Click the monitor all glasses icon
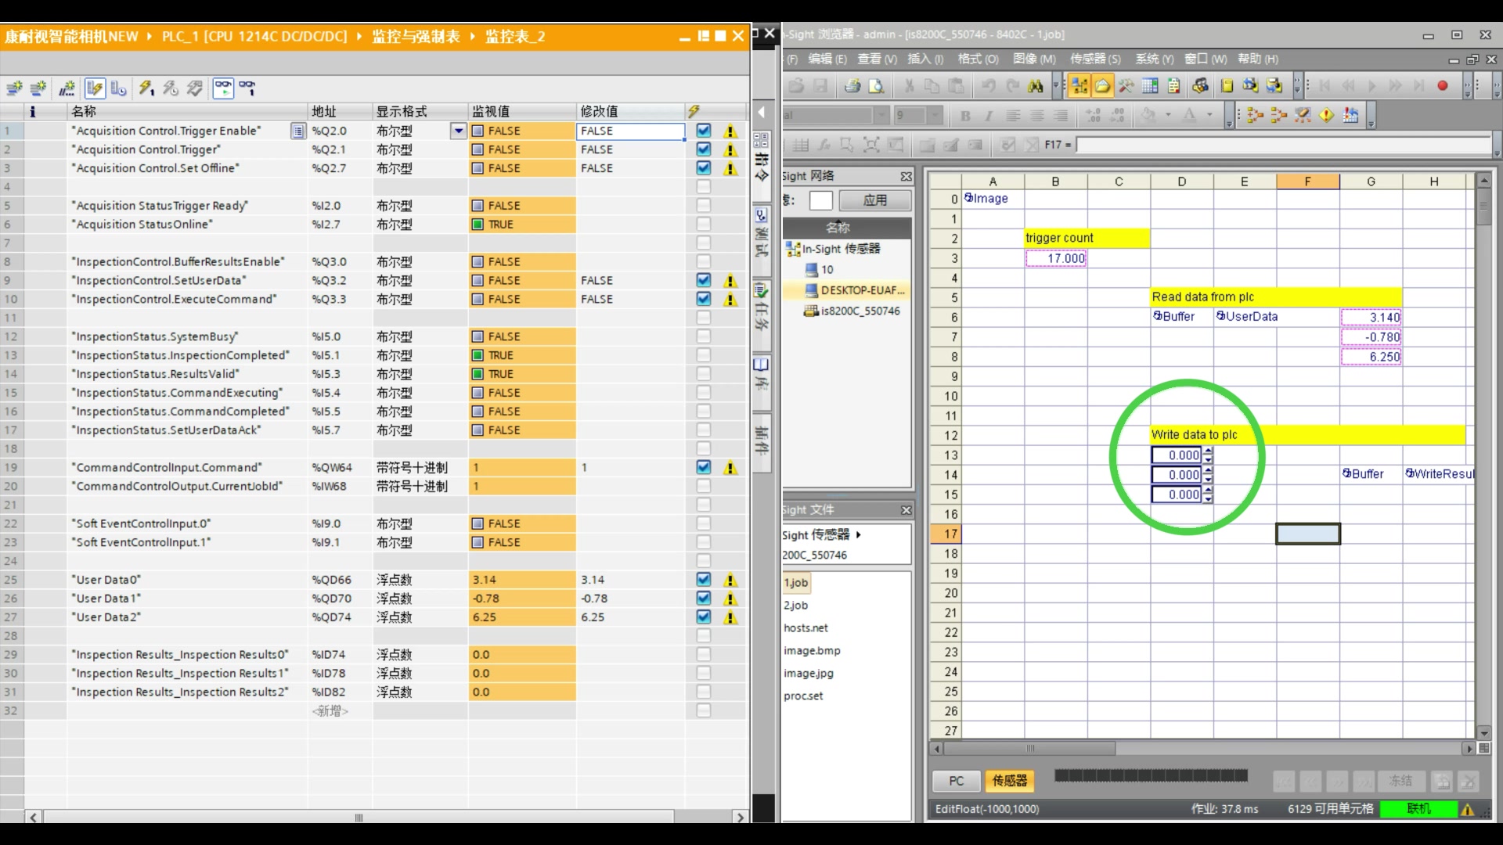Screen dimensions: 1503x845 [223, 88]
